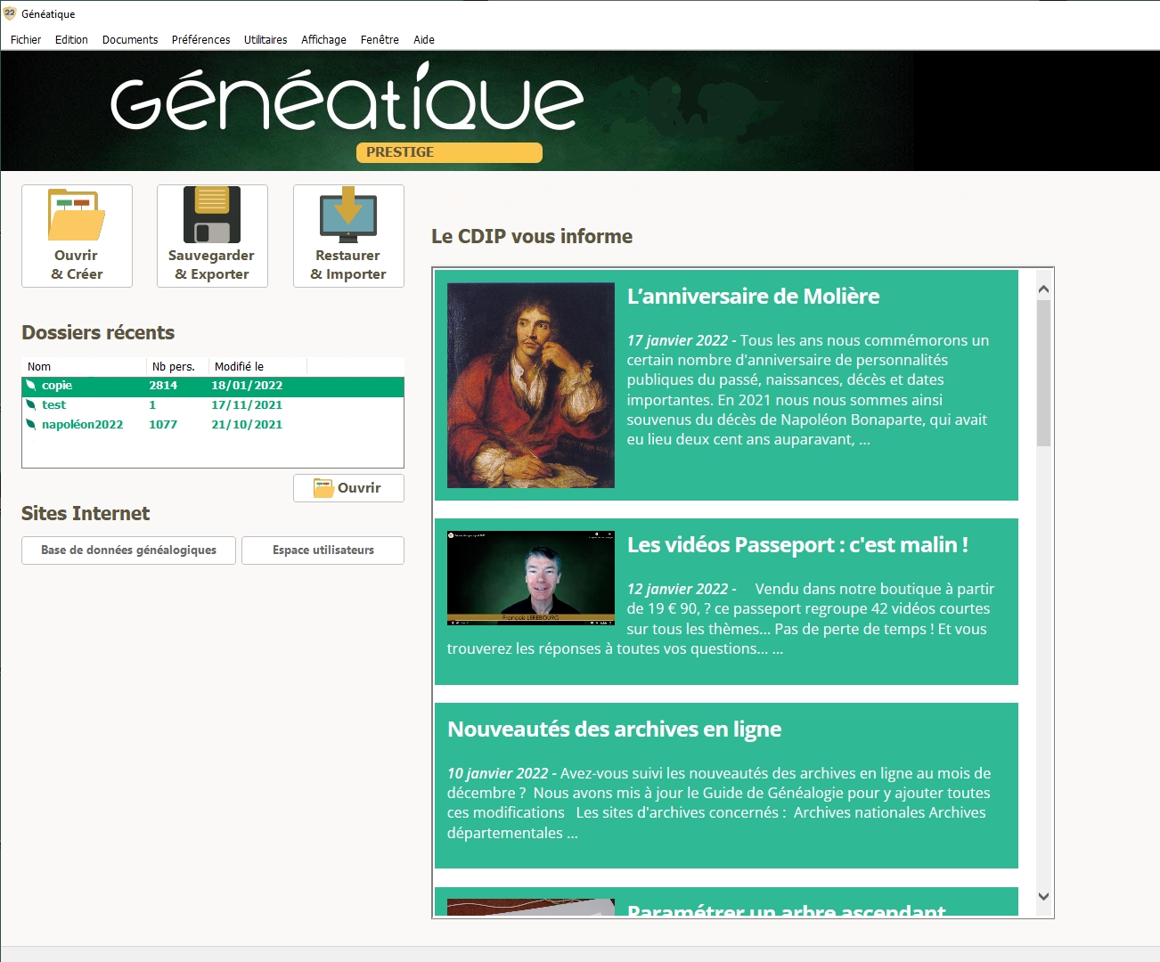Open Base de données généalogiques site

[x=128, y=550]
